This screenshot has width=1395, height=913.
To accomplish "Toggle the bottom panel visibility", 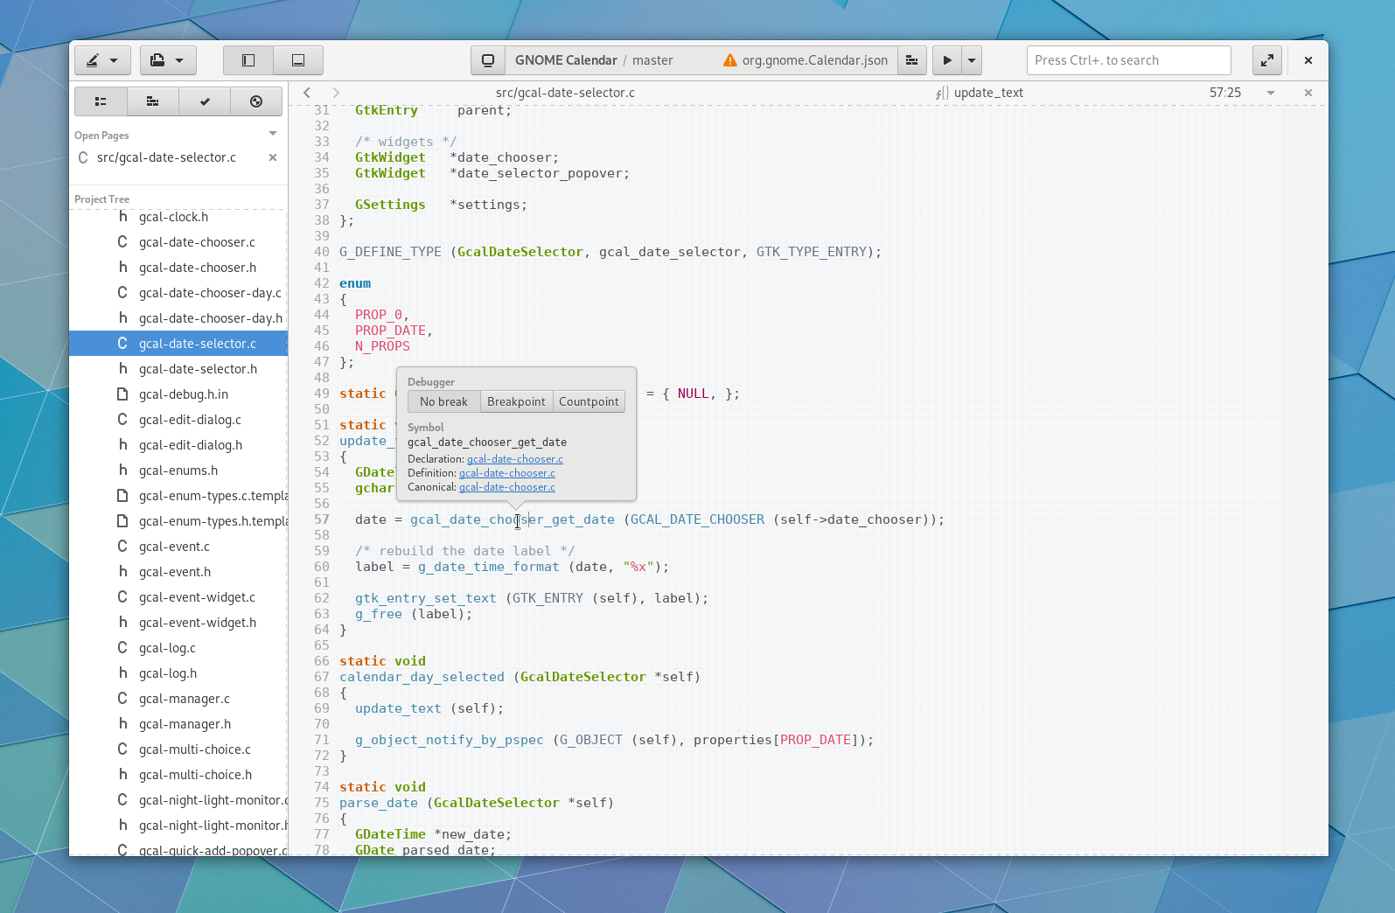I will coord(298,60).
